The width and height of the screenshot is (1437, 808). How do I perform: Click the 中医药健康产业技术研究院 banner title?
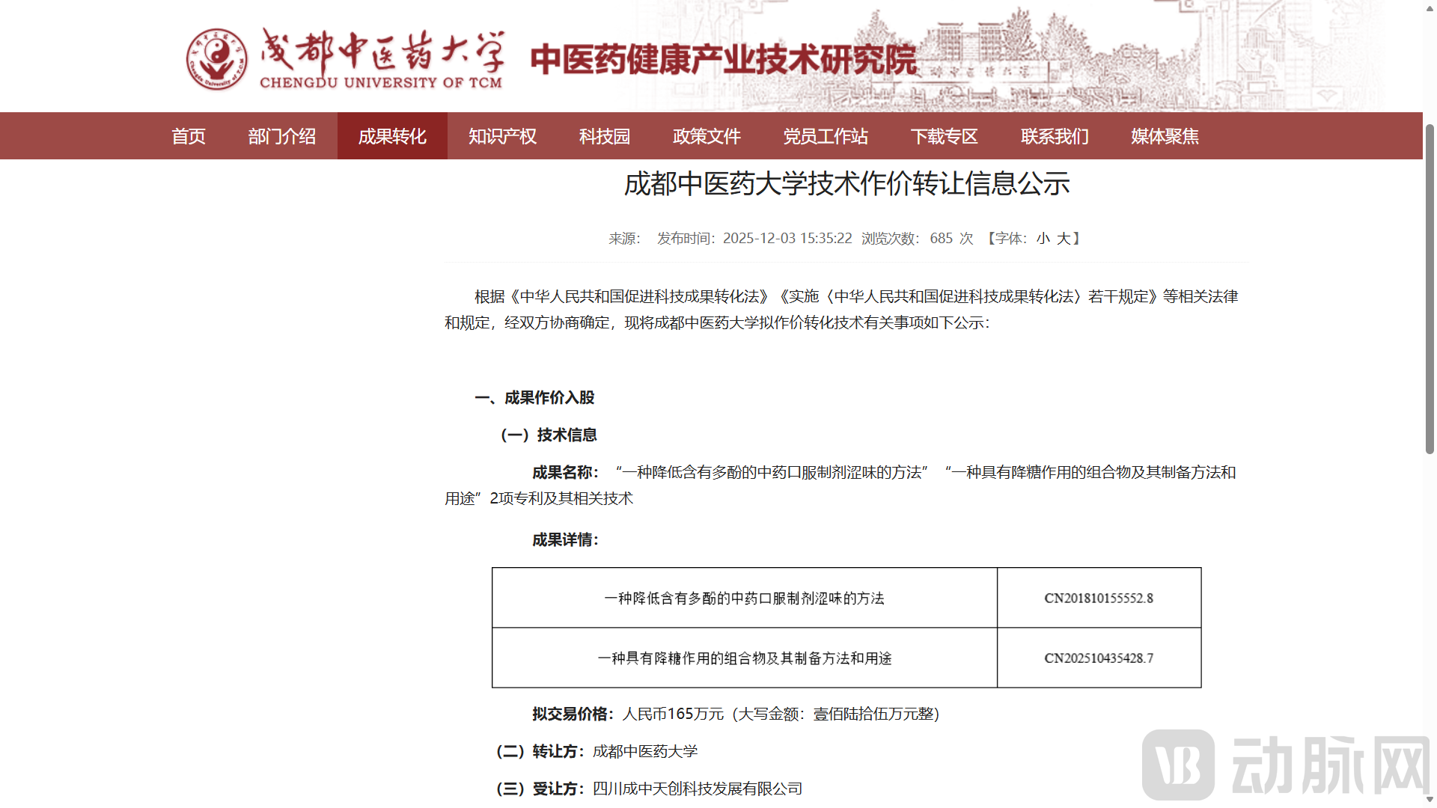pyautogui.click(x=724, y=60)
